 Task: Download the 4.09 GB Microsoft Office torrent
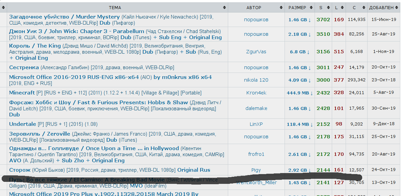tap(299, 80)
